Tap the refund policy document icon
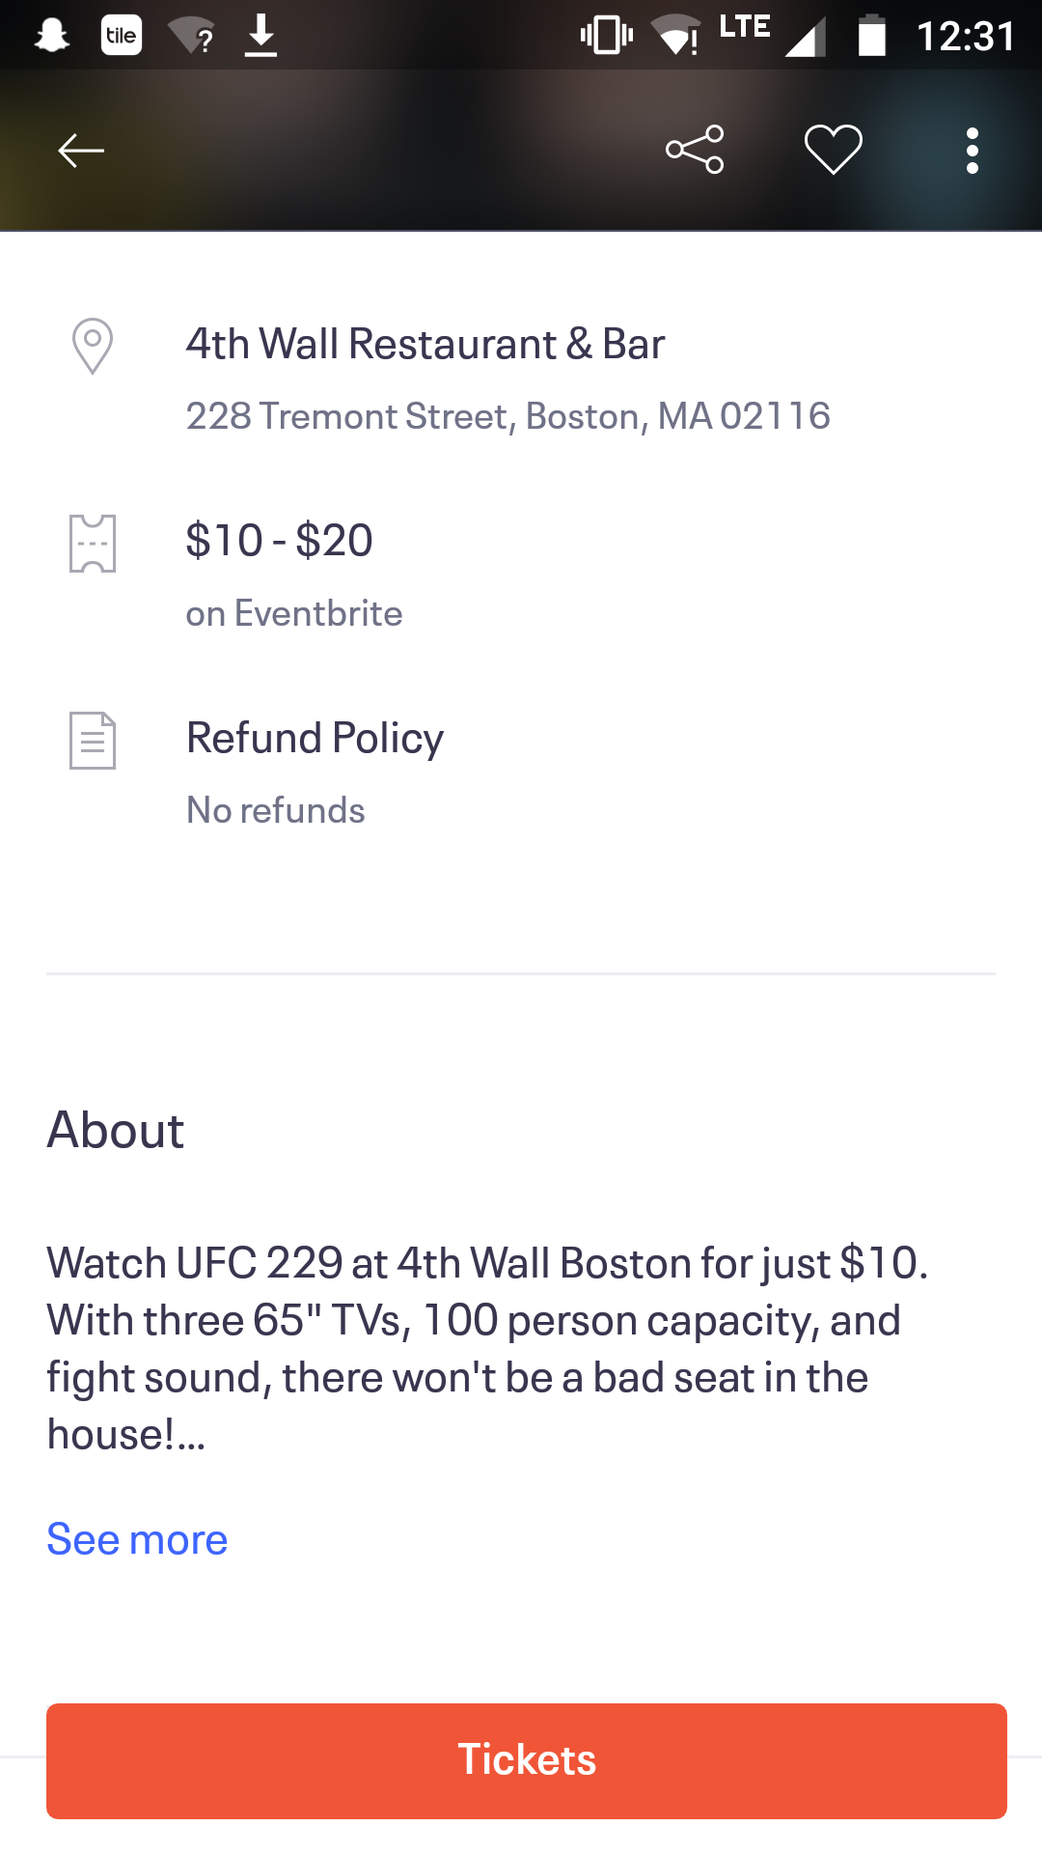This screenshot has height=1854, width=1042. coord(93,741)
